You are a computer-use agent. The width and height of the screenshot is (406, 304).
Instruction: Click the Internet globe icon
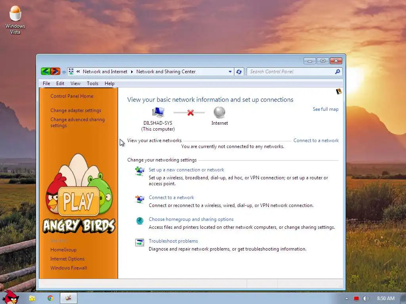[219, 112]
